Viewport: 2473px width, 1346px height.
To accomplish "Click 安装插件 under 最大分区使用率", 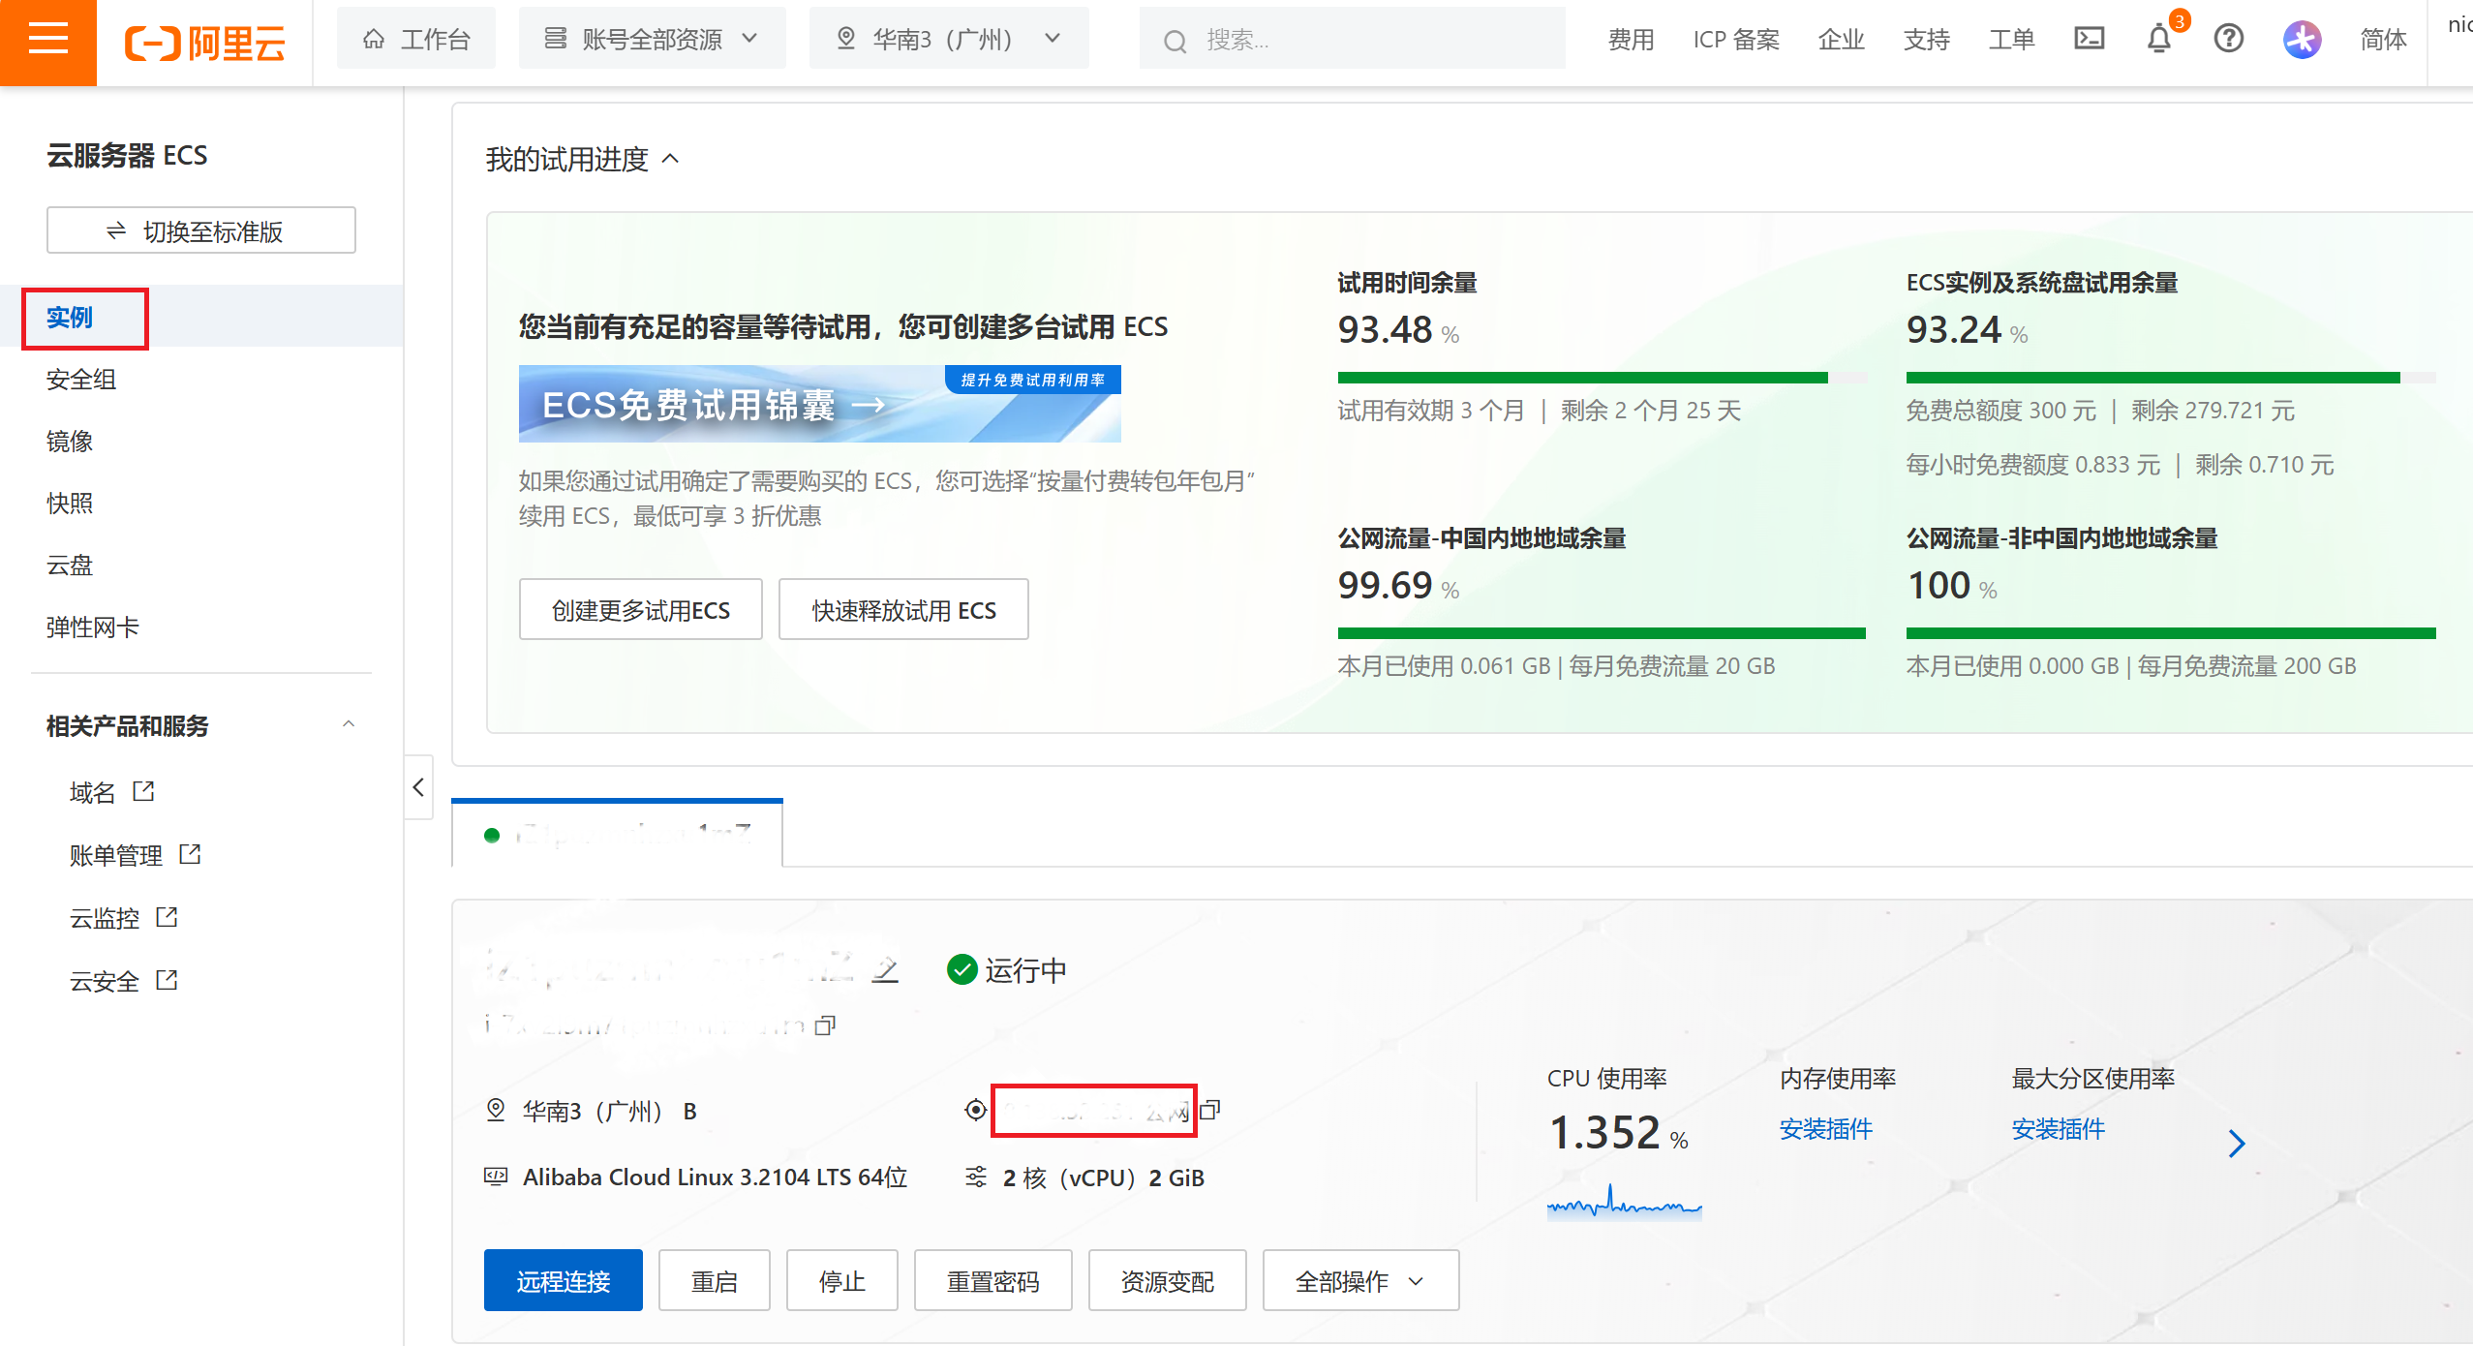I will click(2058, 1128).
